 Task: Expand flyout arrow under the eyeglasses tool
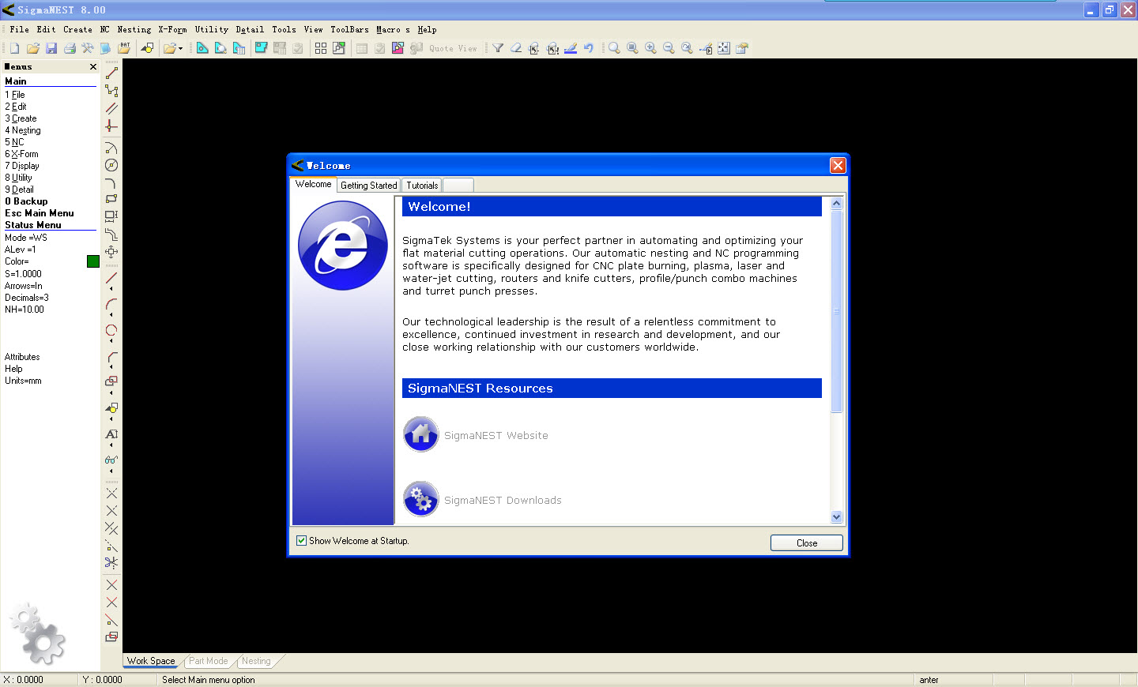tap(111, 471)
